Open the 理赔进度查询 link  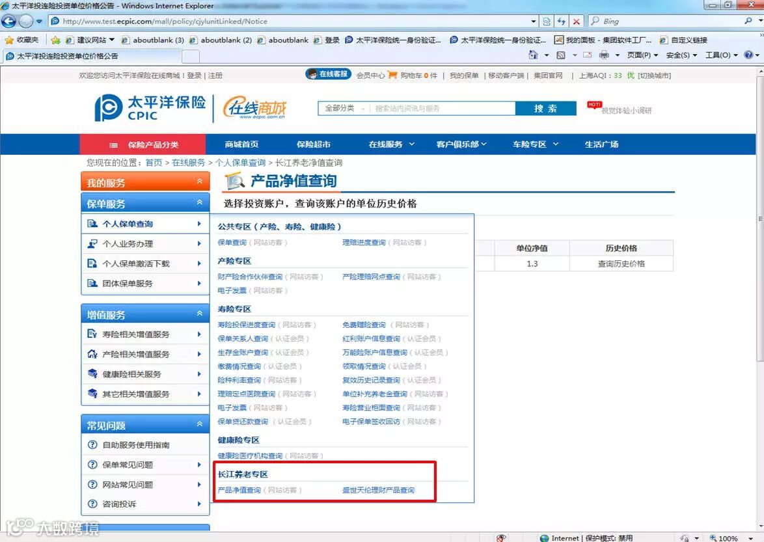coord(364,242)
